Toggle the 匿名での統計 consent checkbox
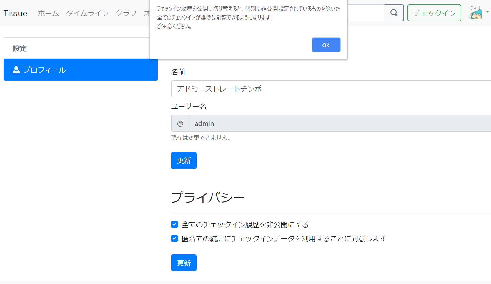 (174, 238)
